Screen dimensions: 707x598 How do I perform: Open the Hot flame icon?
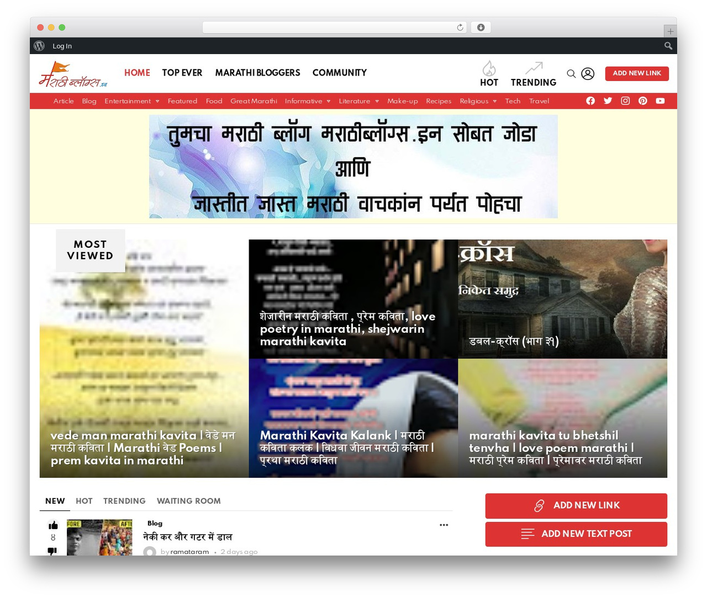pyautogui.click(x=489, y=68)
